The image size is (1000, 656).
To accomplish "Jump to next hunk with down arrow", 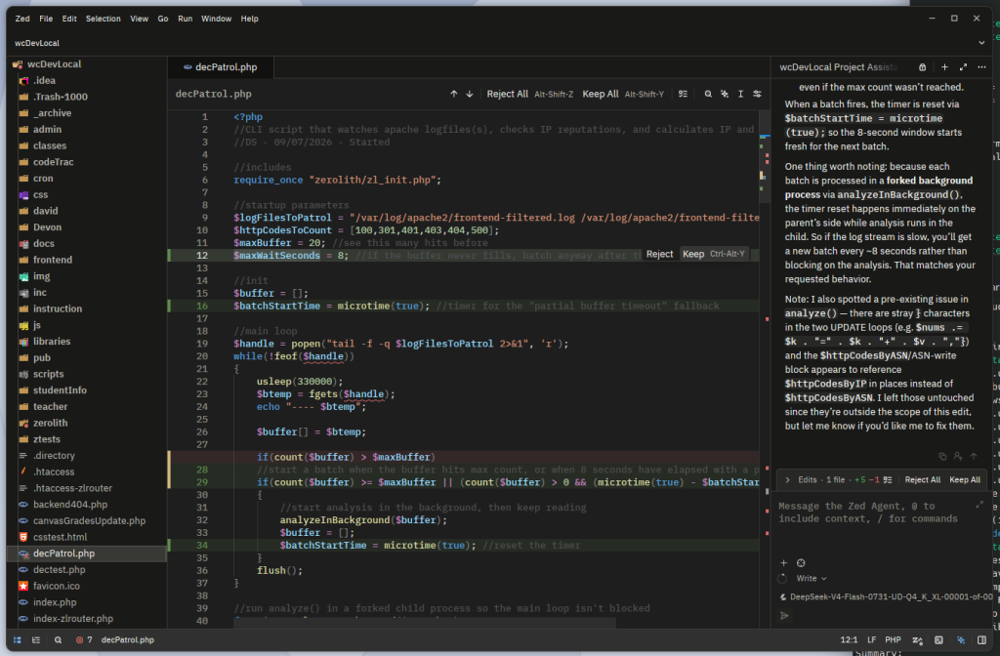I will [x=470, y=94].
